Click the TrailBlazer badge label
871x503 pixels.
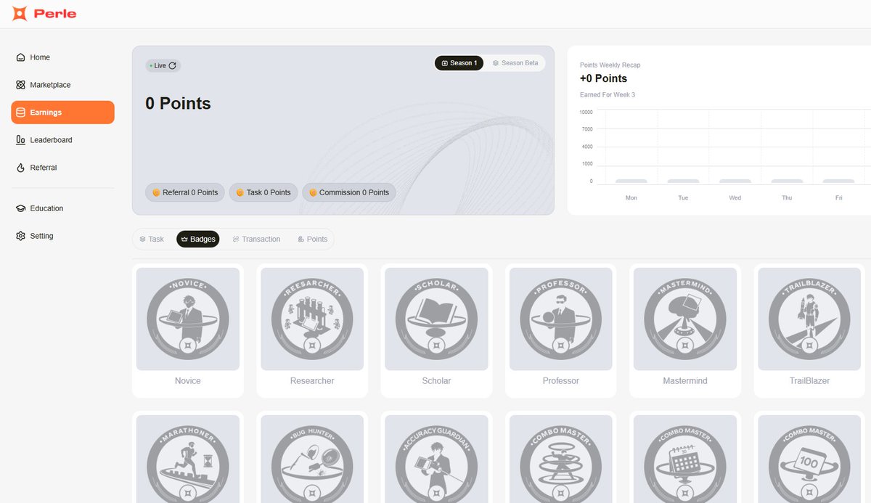[809, 381]
